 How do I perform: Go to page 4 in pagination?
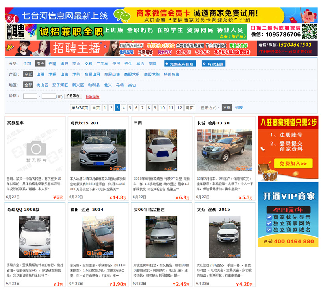[x=124, y=108]
